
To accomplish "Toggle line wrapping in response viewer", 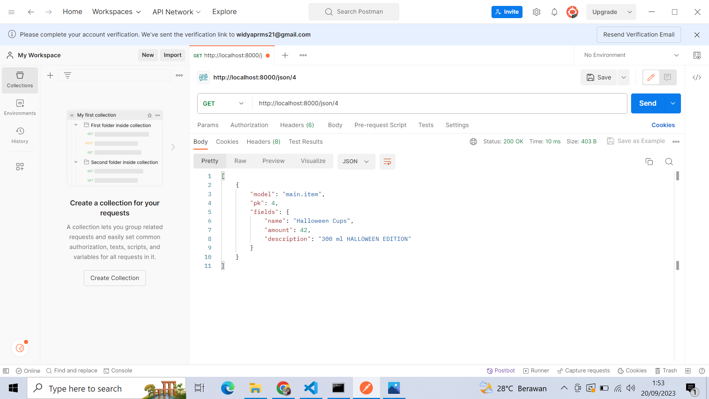I will coord(387,161).
